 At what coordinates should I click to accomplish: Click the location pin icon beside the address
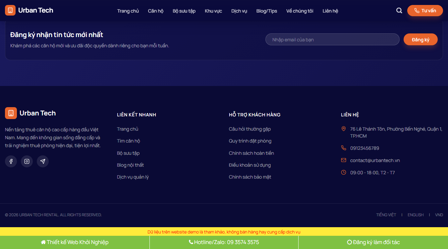tap(344, 129)
